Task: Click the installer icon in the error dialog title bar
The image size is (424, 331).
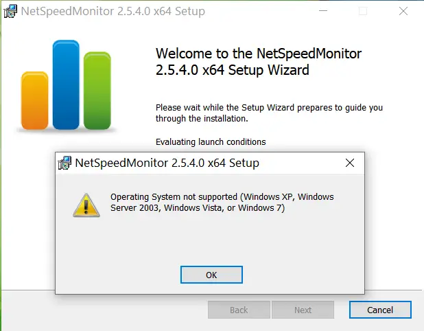Action: click(x=64, y=163)
